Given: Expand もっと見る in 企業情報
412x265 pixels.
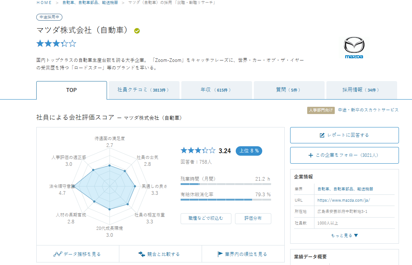Looking at the screenshot, I should [x=344, y=235].
